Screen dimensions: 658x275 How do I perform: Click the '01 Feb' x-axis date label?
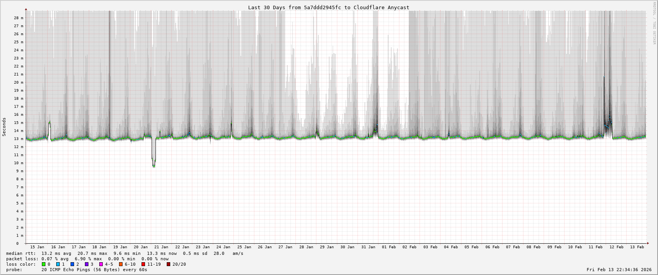coord(389,247)
